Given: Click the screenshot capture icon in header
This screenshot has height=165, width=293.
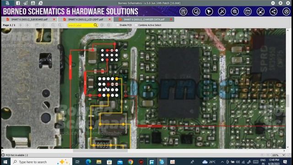Looking at the screenshot, I should tap(260, 11).
